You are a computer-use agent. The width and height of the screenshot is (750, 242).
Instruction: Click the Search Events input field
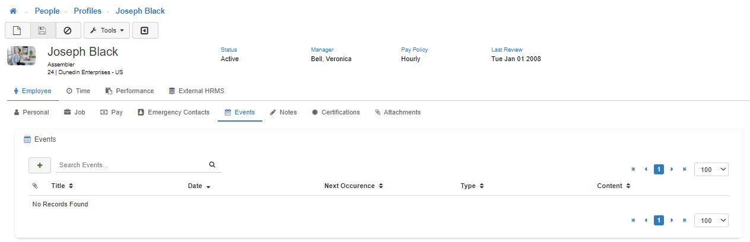(x=131, y=165)
